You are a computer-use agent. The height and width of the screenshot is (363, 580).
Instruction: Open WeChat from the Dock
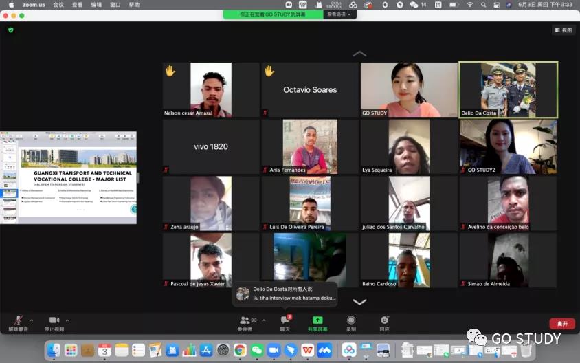pos(257,350)
